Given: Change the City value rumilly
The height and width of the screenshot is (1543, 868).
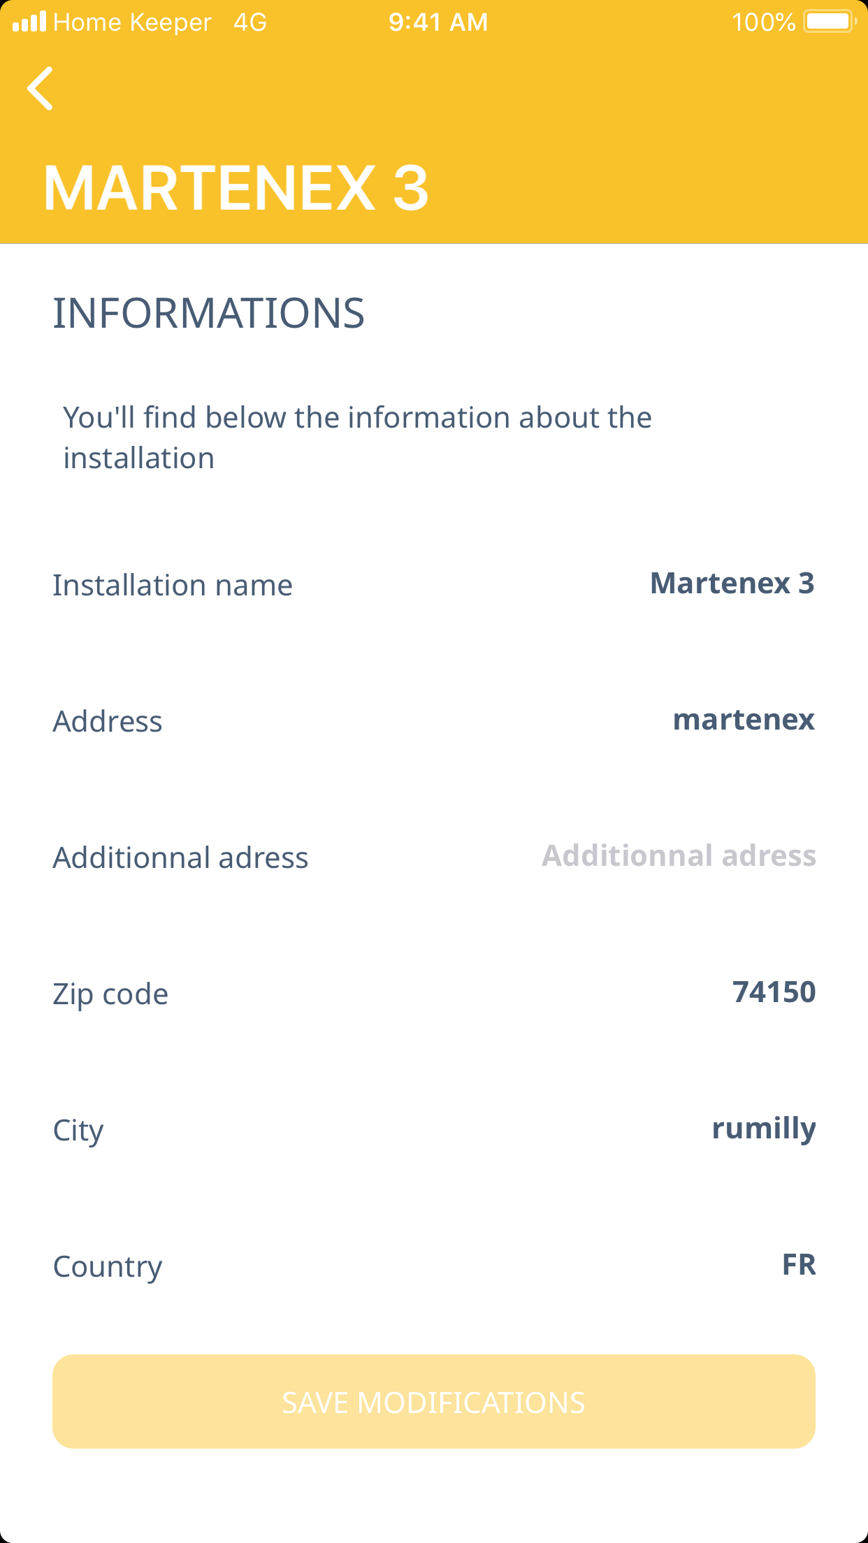Looking at the screenshot, I should (x=763, y=1129).
